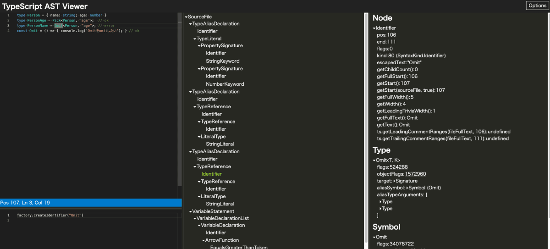Click getFullStart():106 row
The image size is (550, 249).
point(397,76)
